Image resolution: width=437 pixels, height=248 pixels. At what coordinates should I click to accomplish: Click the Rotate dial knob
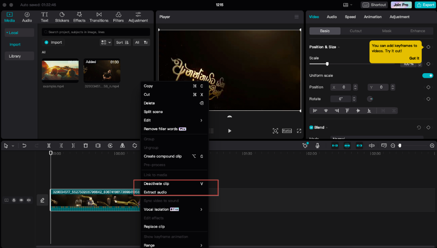pyautogui.click(x=370, y=99)
